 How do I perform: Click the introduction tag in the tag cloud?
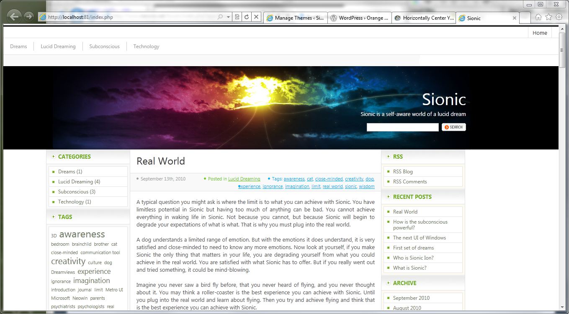pyautogui.click(x=63, y=290)
